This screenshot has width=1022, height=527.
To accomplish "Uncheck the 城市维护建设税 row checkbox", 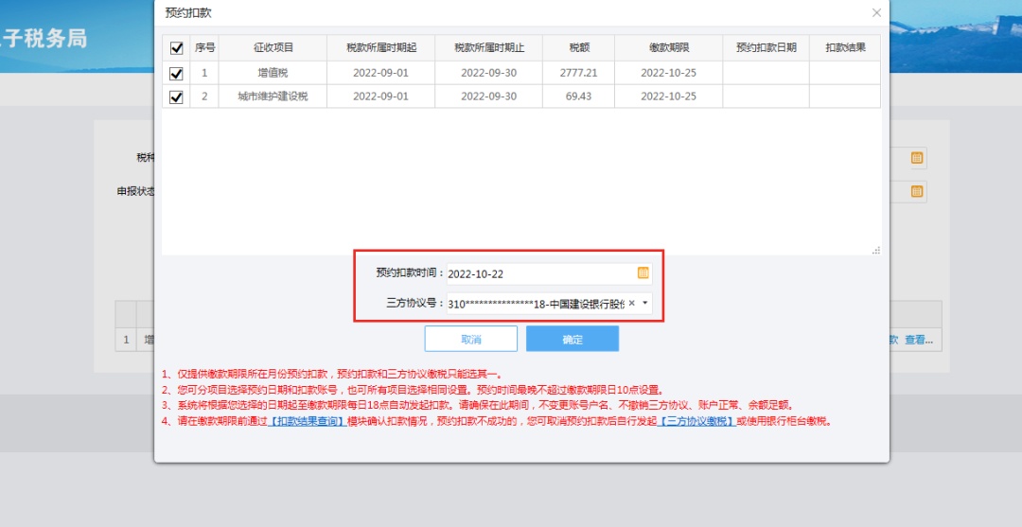I will tap(176, 97).
